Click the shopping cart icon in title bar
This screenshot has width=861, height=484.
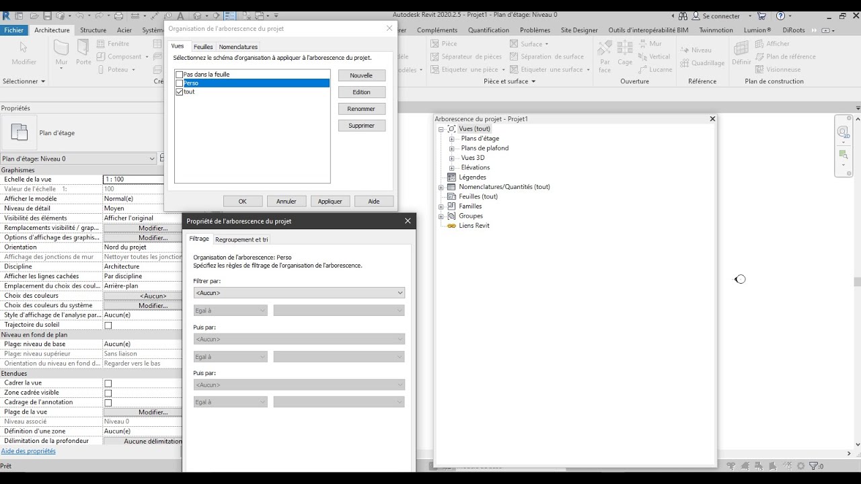tap(761, 16)
